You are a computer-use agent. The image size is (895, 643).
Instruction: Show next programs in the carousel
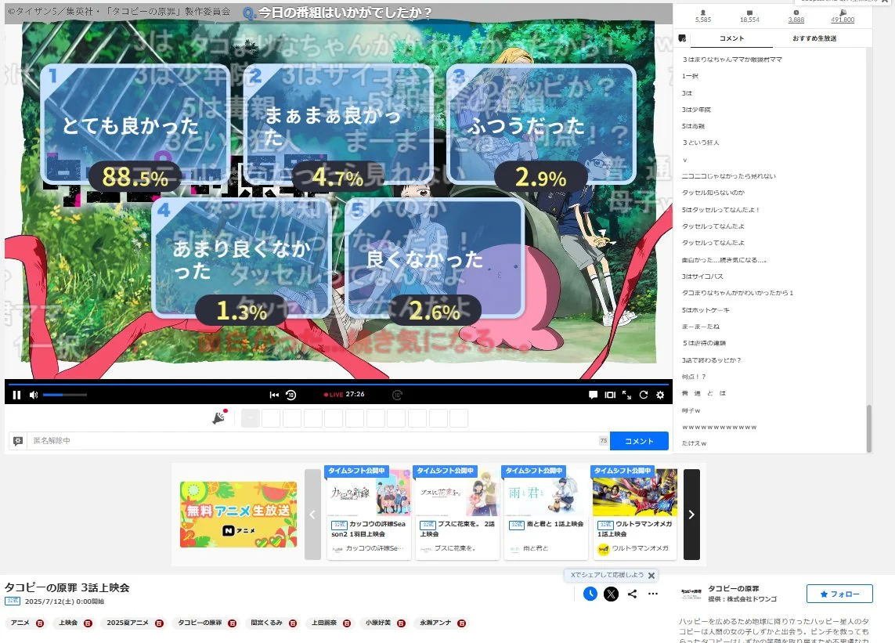(x=691, y=515)
